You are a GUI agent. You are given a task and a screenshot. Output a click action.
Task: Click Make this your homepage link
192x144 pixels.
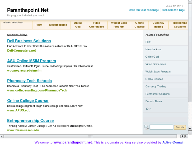tap(144, 10)
